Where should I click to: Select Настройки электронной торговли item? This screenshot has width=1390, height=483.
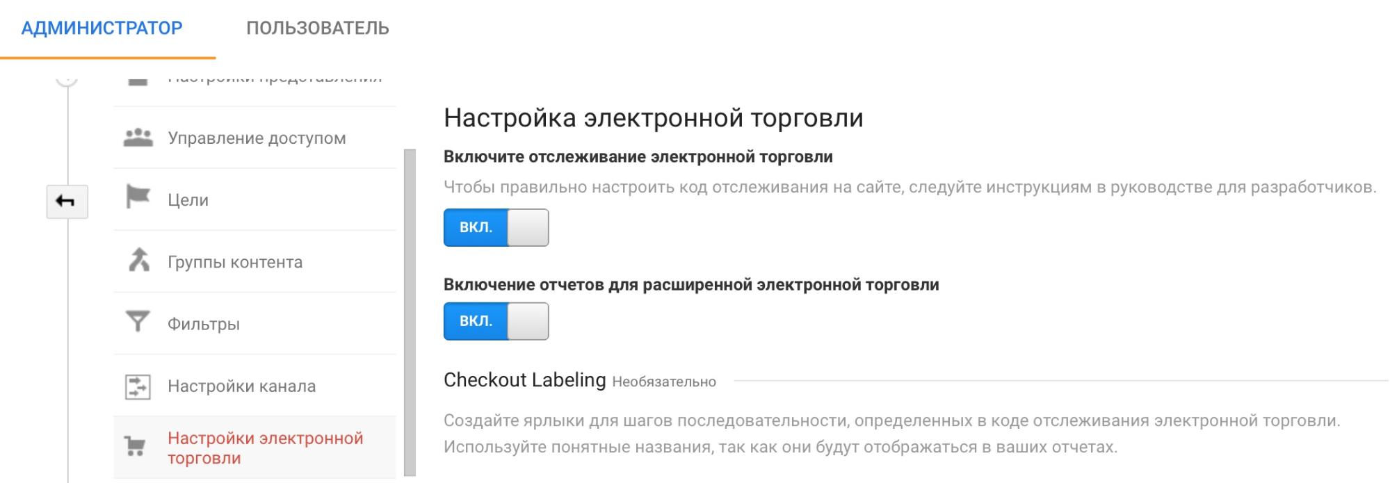265,448
